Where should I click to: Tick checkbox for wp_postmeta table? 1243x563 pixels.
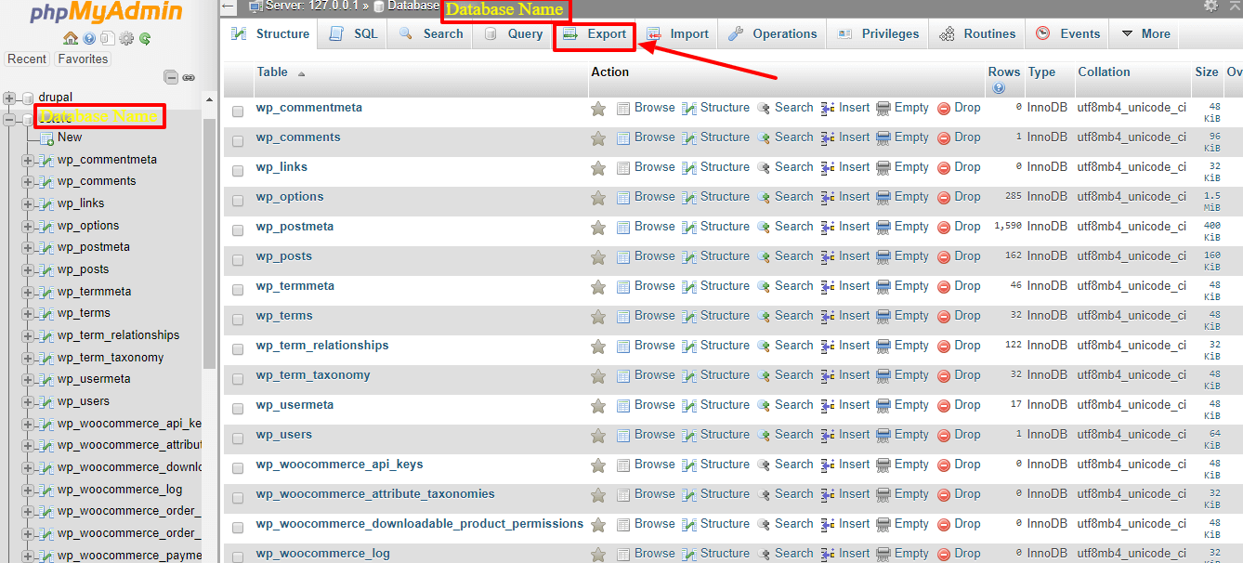coord(238,230)
